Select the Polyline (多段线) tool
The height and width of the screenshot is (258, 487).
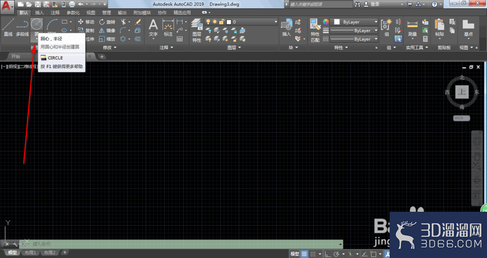tap(22, 27)
